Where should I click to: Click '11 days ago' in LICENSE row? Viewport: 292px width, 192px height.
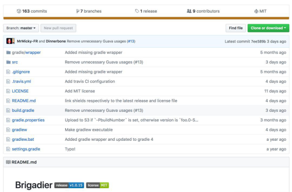click(275, 91)
